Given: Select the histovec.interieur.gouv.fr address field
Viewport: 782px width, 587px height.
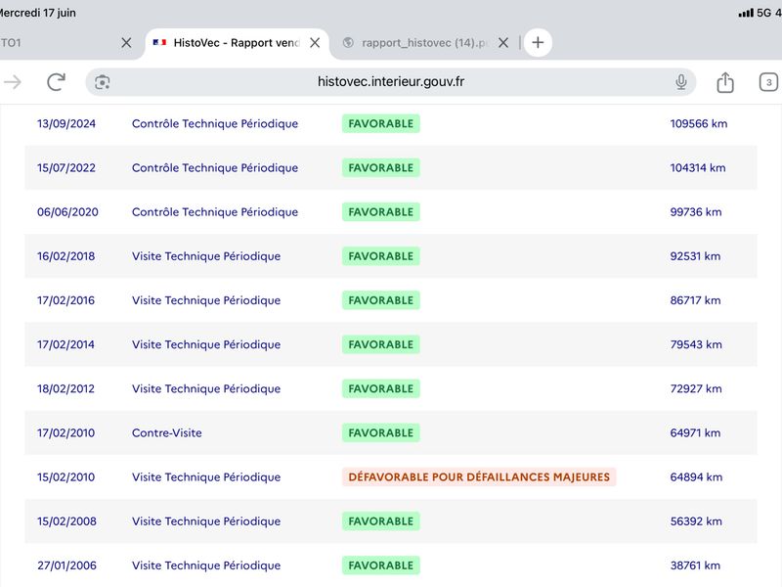Looking at the screenshot, I should pyautogui.click(x=390, y=82).
